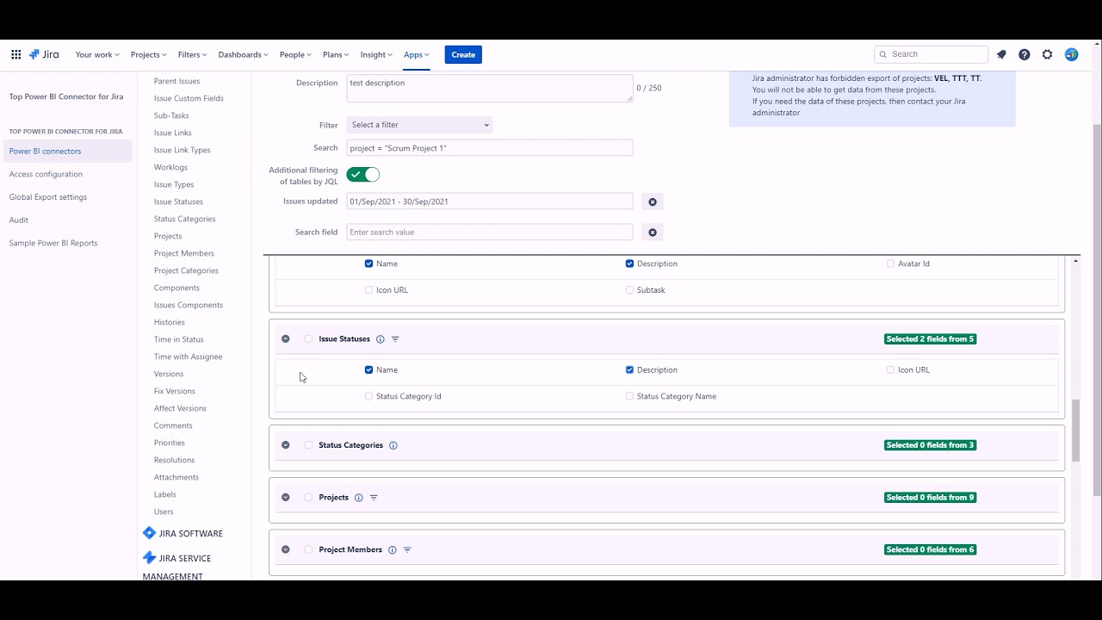Screen dimensions: 1102x620
Task: Open the help question mark icon
Action: pyautogui.click(x=1025, y=54)
